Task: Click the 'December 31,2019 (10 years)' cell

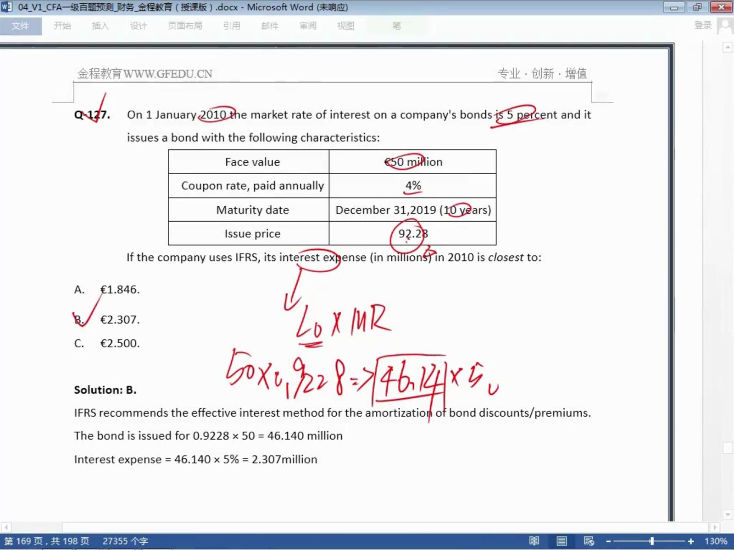Action: (x=413, y=210)
